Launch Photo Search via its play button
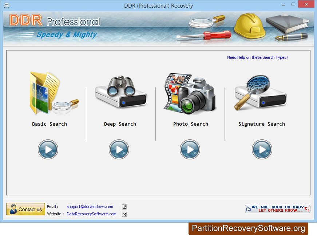 (190, 150)
